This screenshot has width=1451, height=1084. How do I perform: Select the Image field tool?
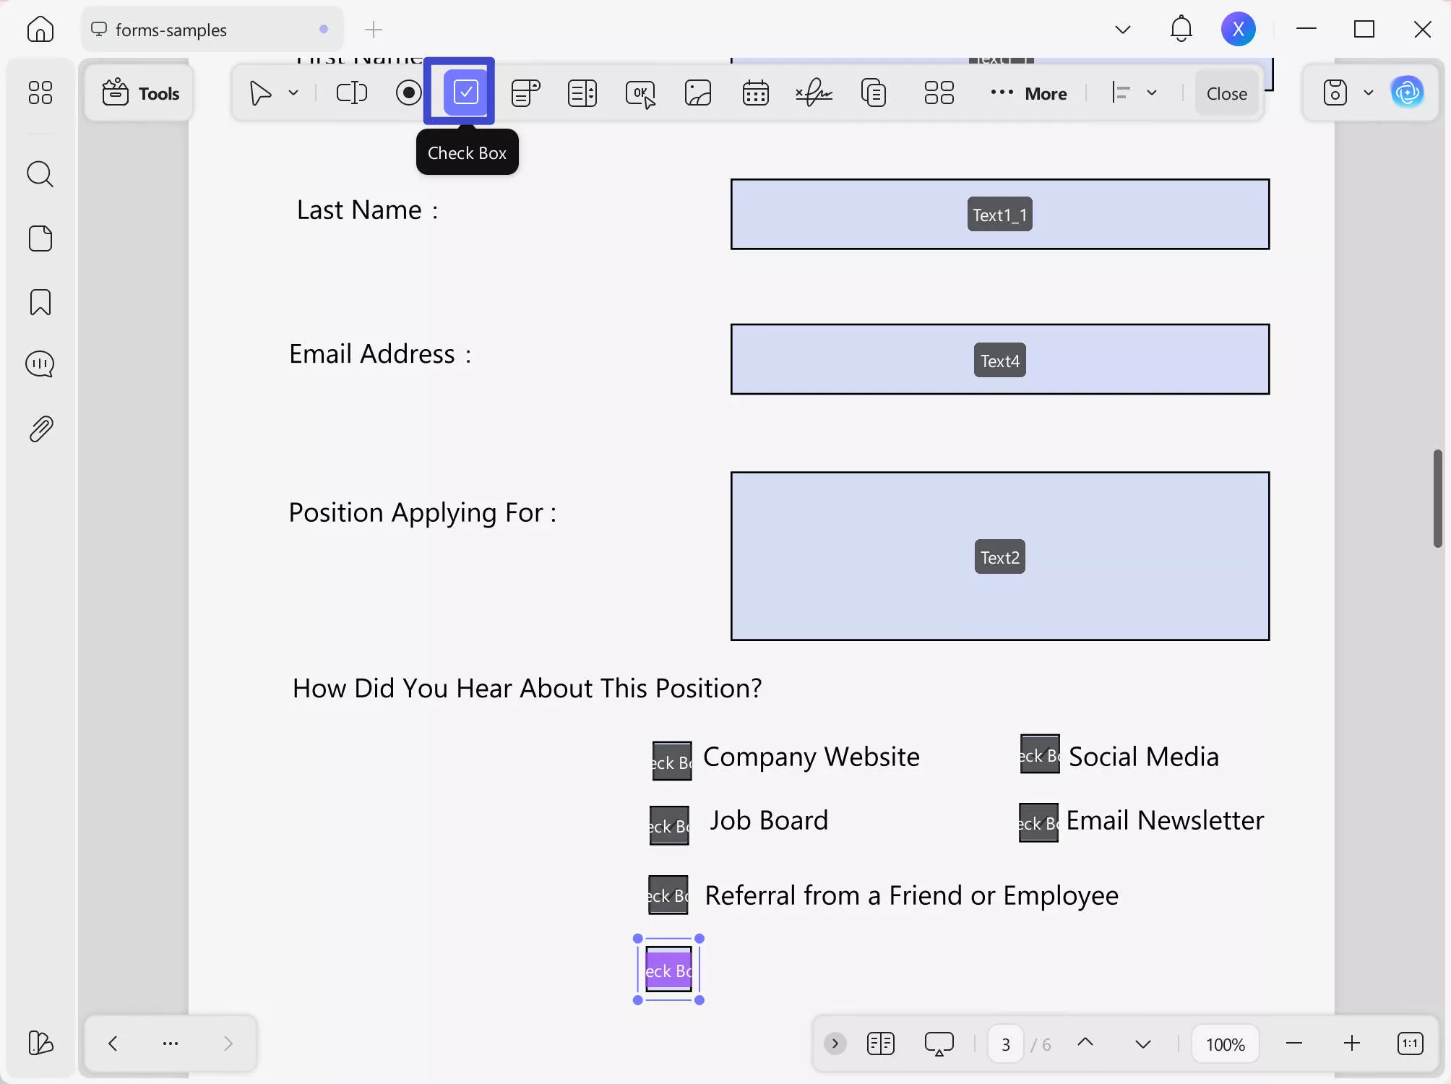point(698,93)
